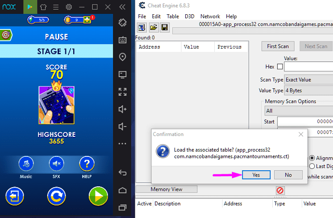333x218 pixels.
Task: Close the Confirmation dialog with X
Action: point(301,134)
